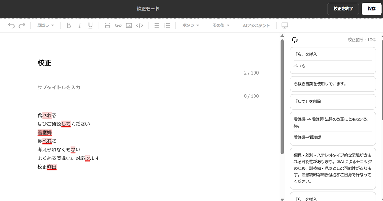Apply bulleted list

(x=157, y=25)
